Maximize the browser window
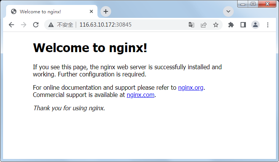The width and height of the screenshot is (279, 162). pos(253,4)
